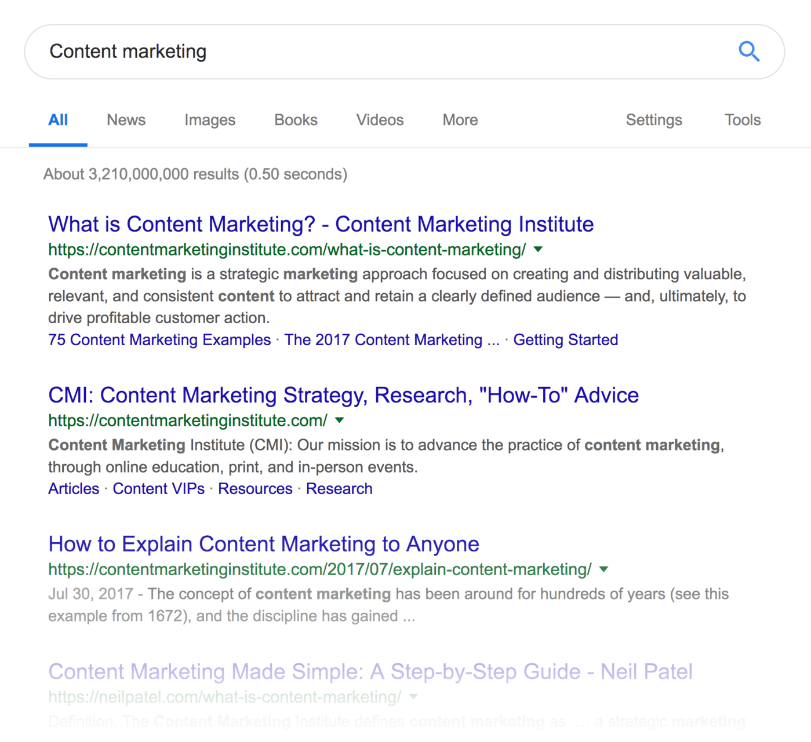Viewport: 811px width, 742px height.
Task: Expand arrow beside explain-content-marketing URL
Action: pos(603,569)
